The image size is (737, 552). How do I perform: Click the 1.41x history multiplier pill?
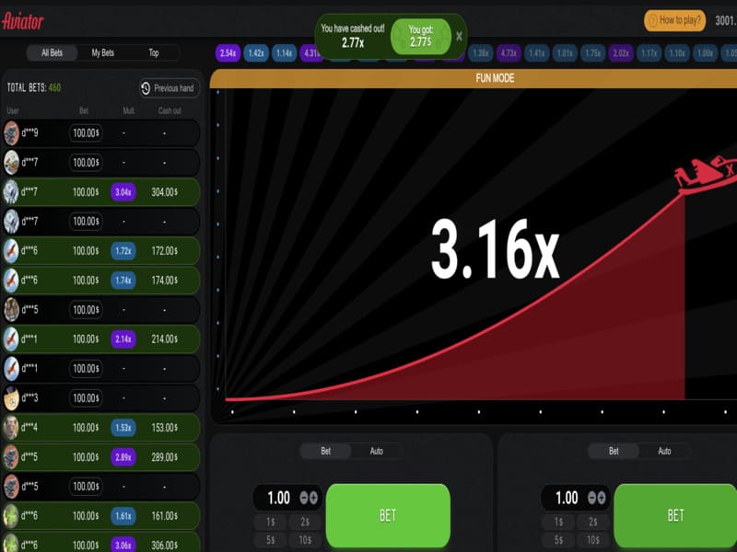point(537,53)
